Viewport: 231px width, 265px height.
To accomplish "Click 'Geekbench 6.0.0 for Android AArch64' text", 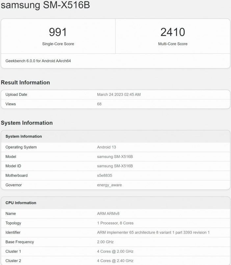I will (38, 61).
